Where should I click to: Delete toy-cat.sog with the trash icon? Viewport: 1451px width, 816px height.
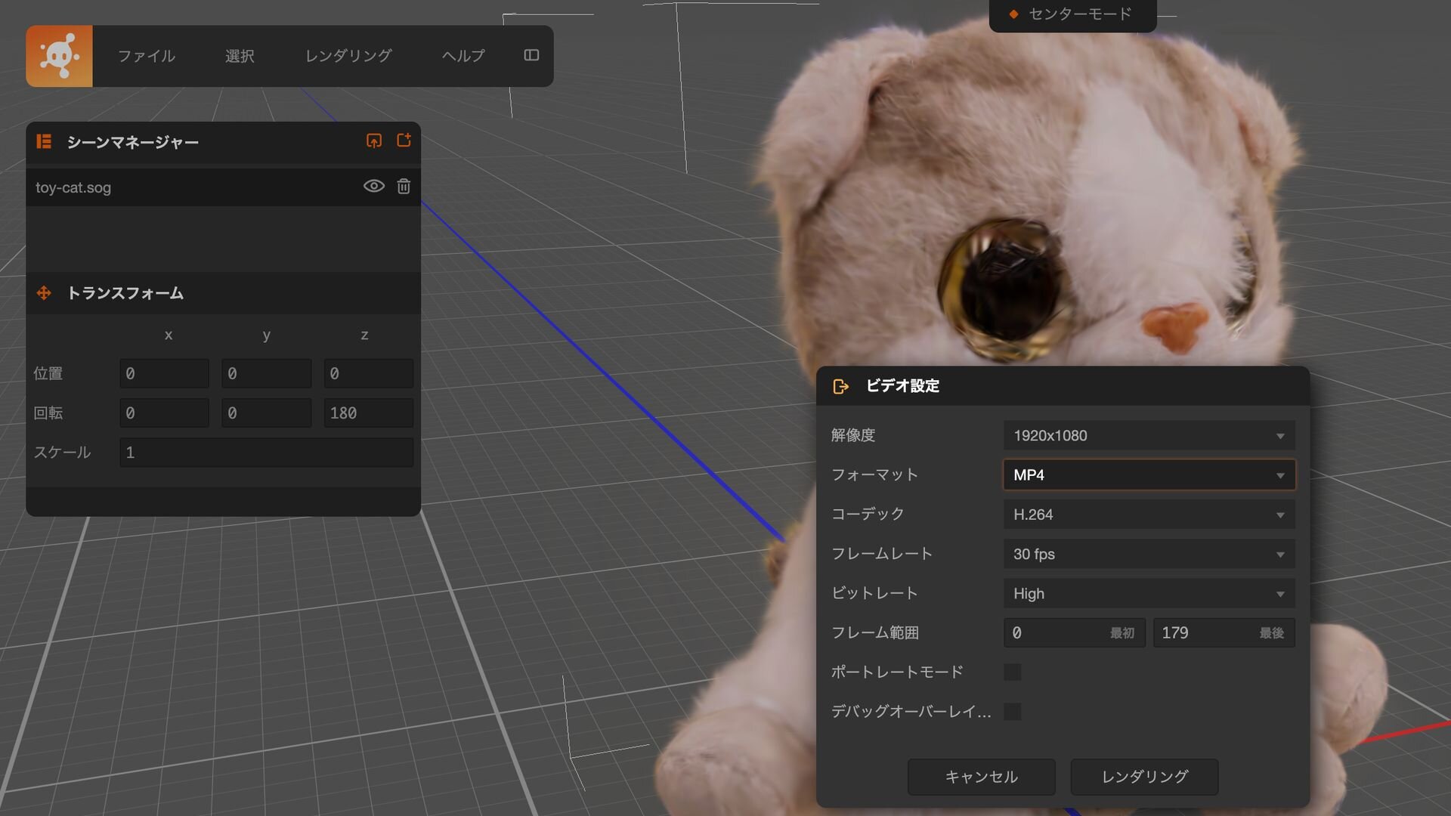(404, 187)
